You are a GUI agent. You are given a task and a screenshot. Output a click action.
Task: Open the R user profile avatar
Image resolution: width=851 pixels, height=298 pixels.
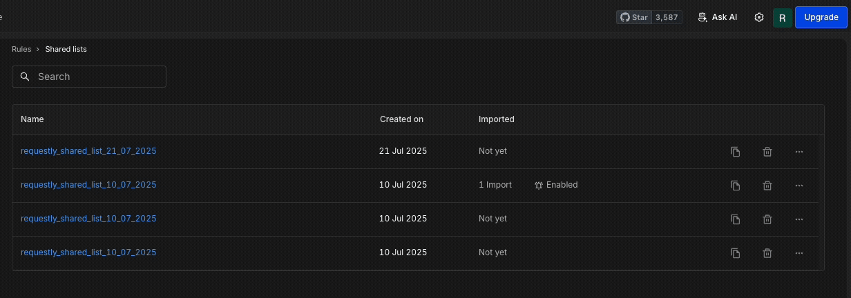pos(782,18)
